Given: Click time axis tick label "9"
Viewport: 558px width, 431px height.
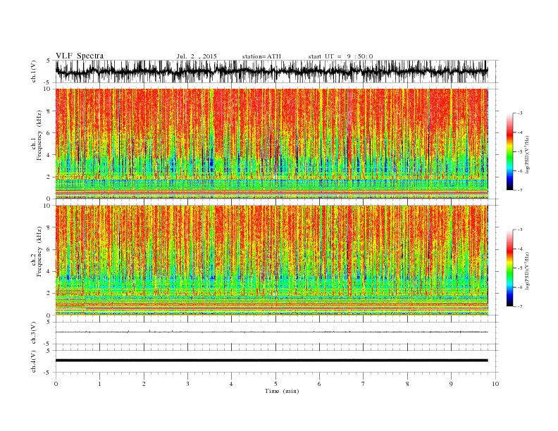Looking at the screenshot, I should pos(451,384).
